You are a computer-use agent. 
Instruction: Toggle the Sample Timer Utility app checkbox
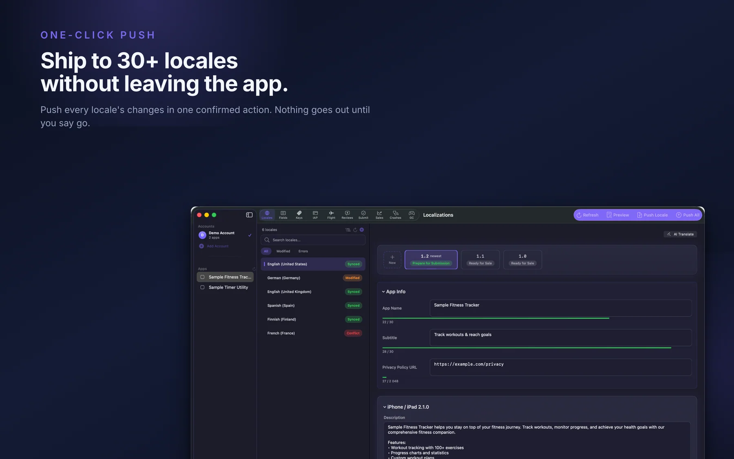(x=202, y=287)
